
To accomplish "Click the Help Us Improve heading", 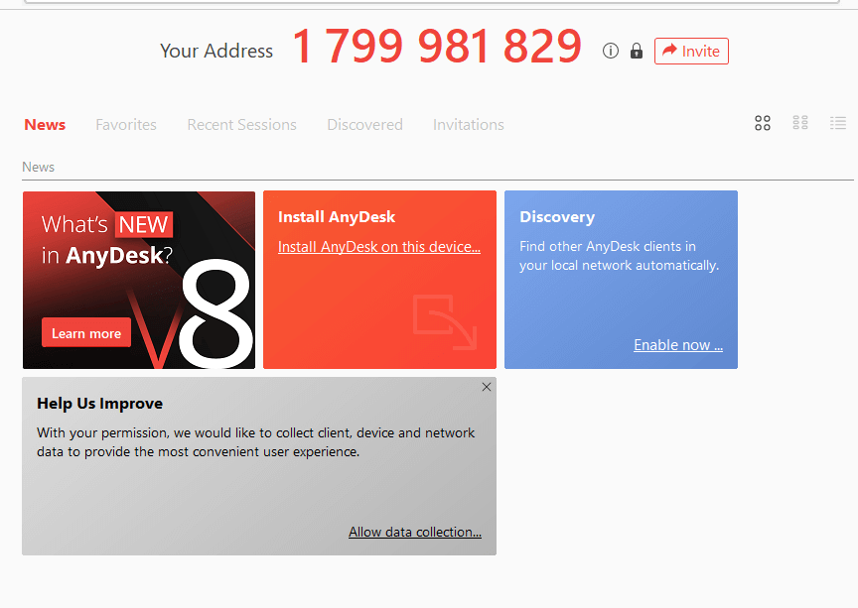I will pos(99,404).
